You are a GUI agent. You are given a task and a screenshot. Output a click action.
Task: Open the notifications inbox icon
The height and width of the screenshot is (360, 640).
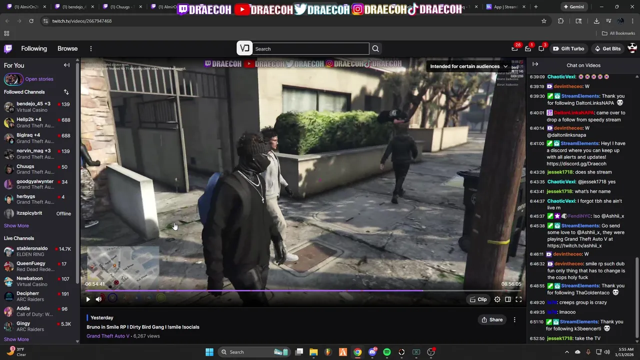528,48
